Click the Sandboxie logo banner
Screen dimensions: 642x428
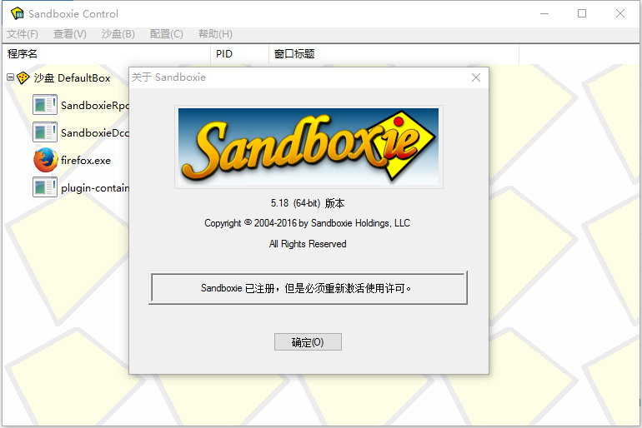(x=308, y=147)
